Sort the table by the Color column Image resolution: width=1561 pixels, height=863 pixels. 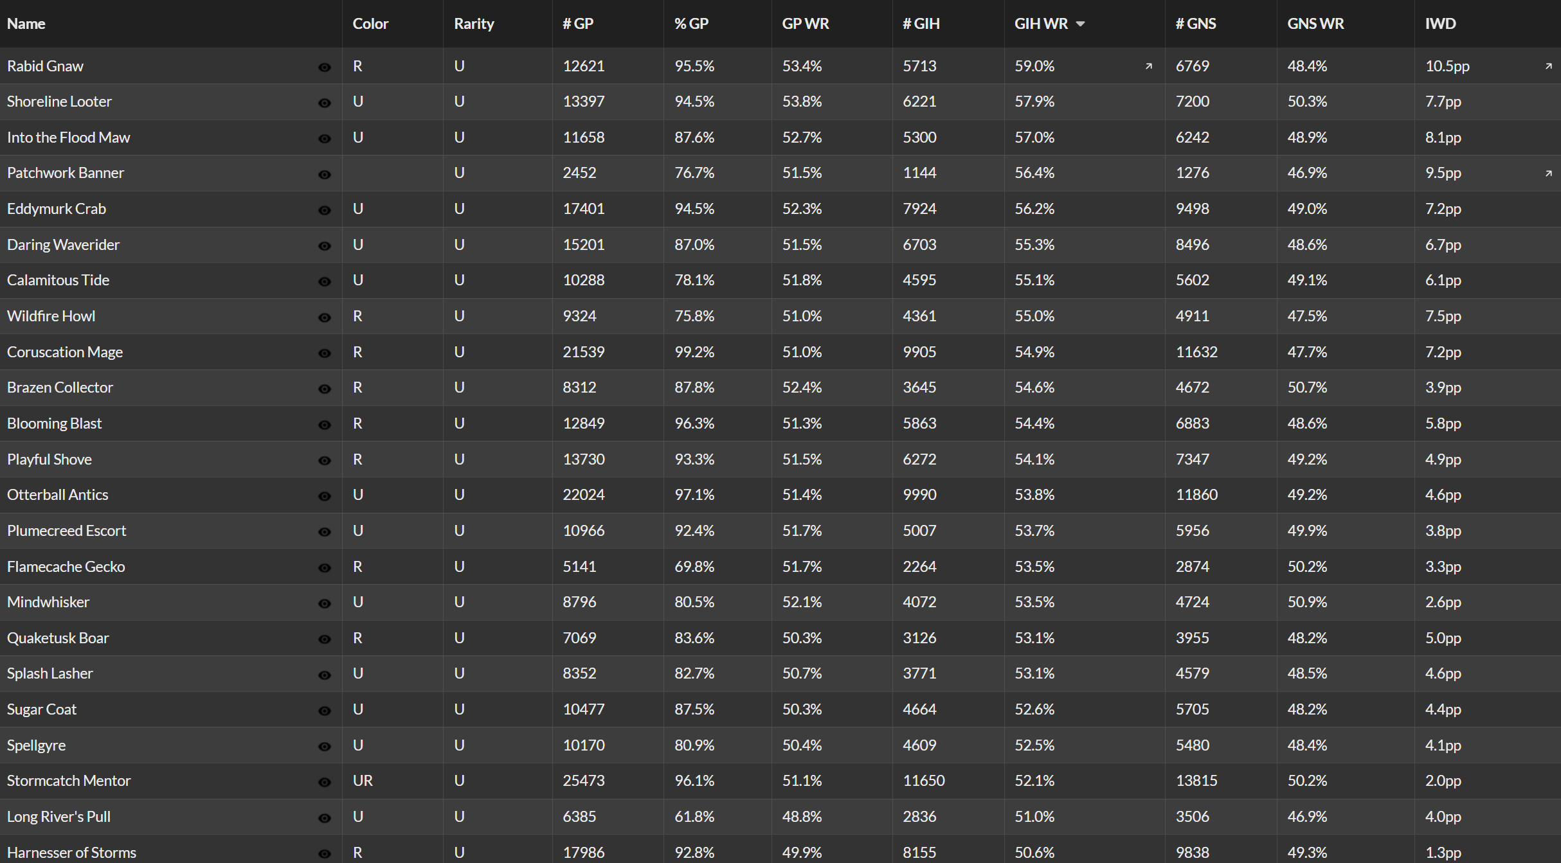(371, 24)
